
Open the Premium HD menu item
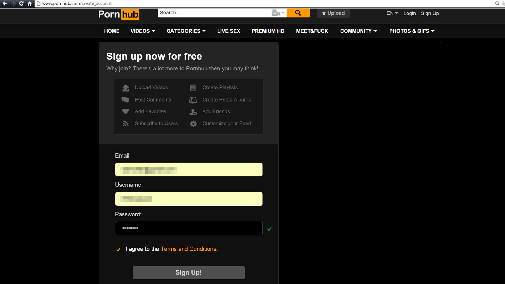point(268,31)
